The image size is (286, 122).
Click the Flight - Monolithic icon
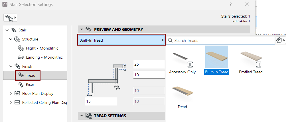point(21,48)
